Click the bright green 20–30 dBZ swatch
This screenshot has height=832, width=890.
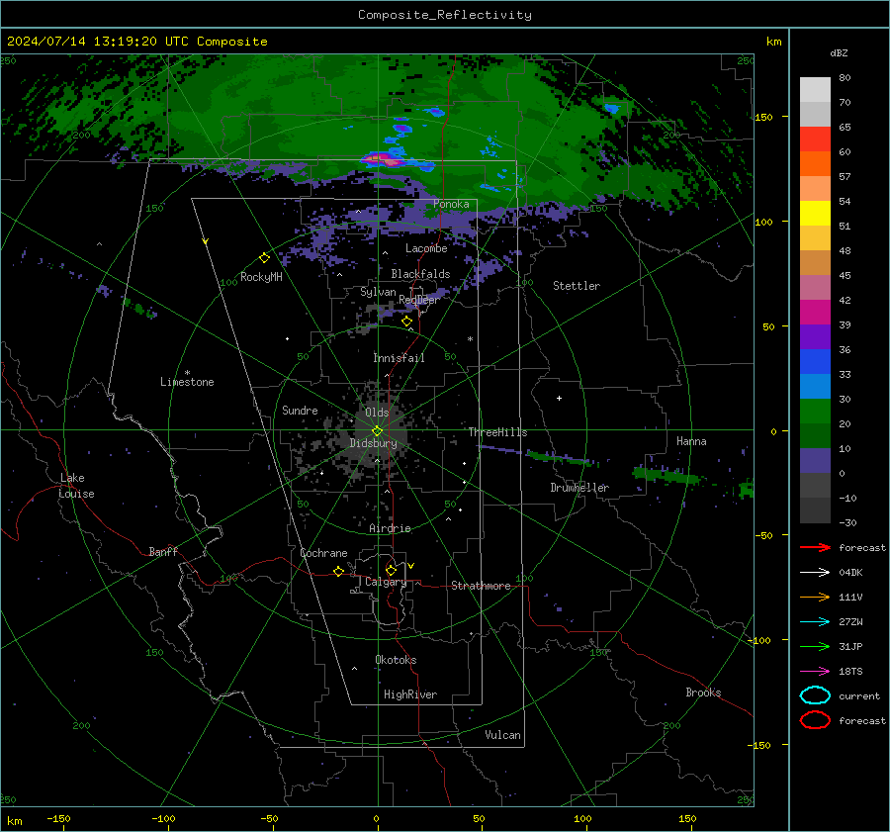(815, 411)
